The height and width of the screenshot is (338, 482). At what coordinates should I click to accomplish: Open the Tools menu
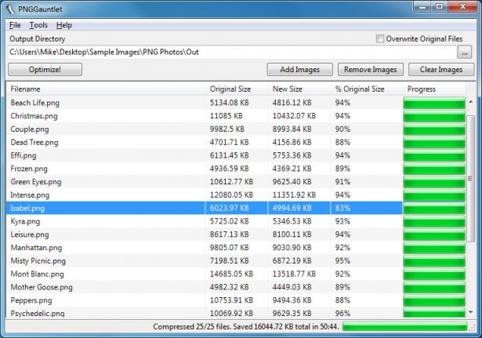click(x=38, y=25)
